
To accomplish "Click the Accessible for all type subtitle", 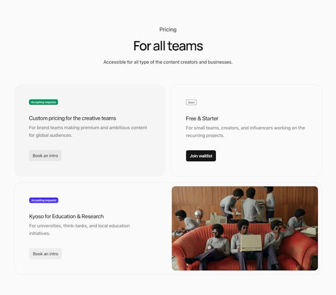I will (x=168, y=62).
